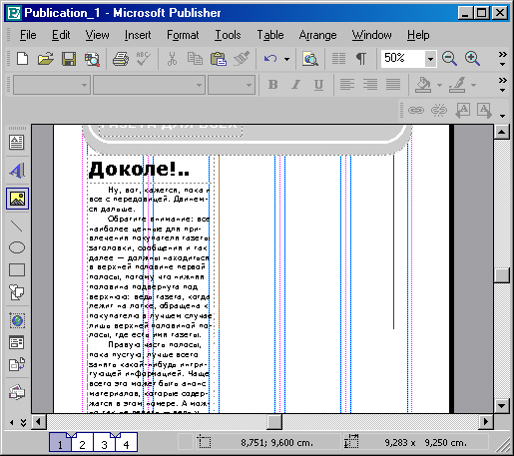Click the Save floppy disk icon
The image size is (514, 456).
[69, 59]
